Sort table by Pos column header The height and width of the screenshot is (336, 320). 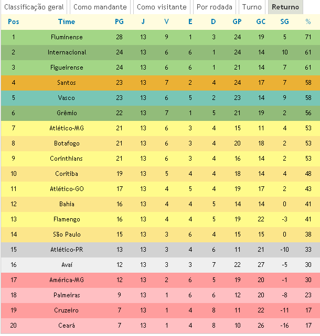pos(14,22)
